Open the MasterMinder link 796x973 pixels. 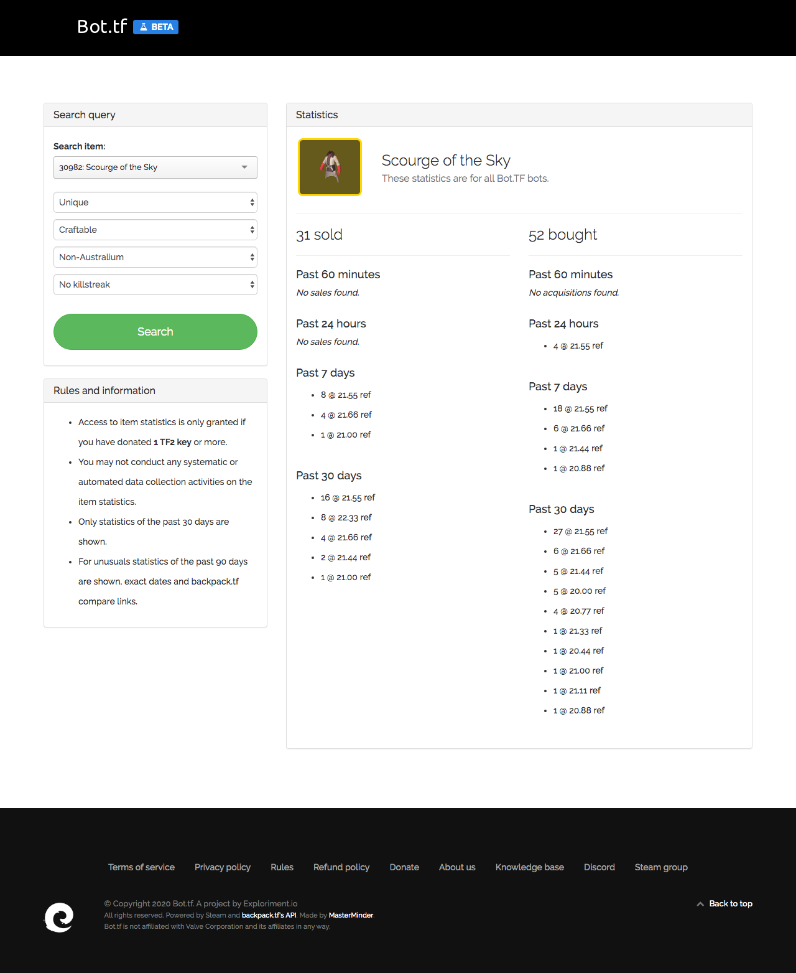(x=351, y=915)
